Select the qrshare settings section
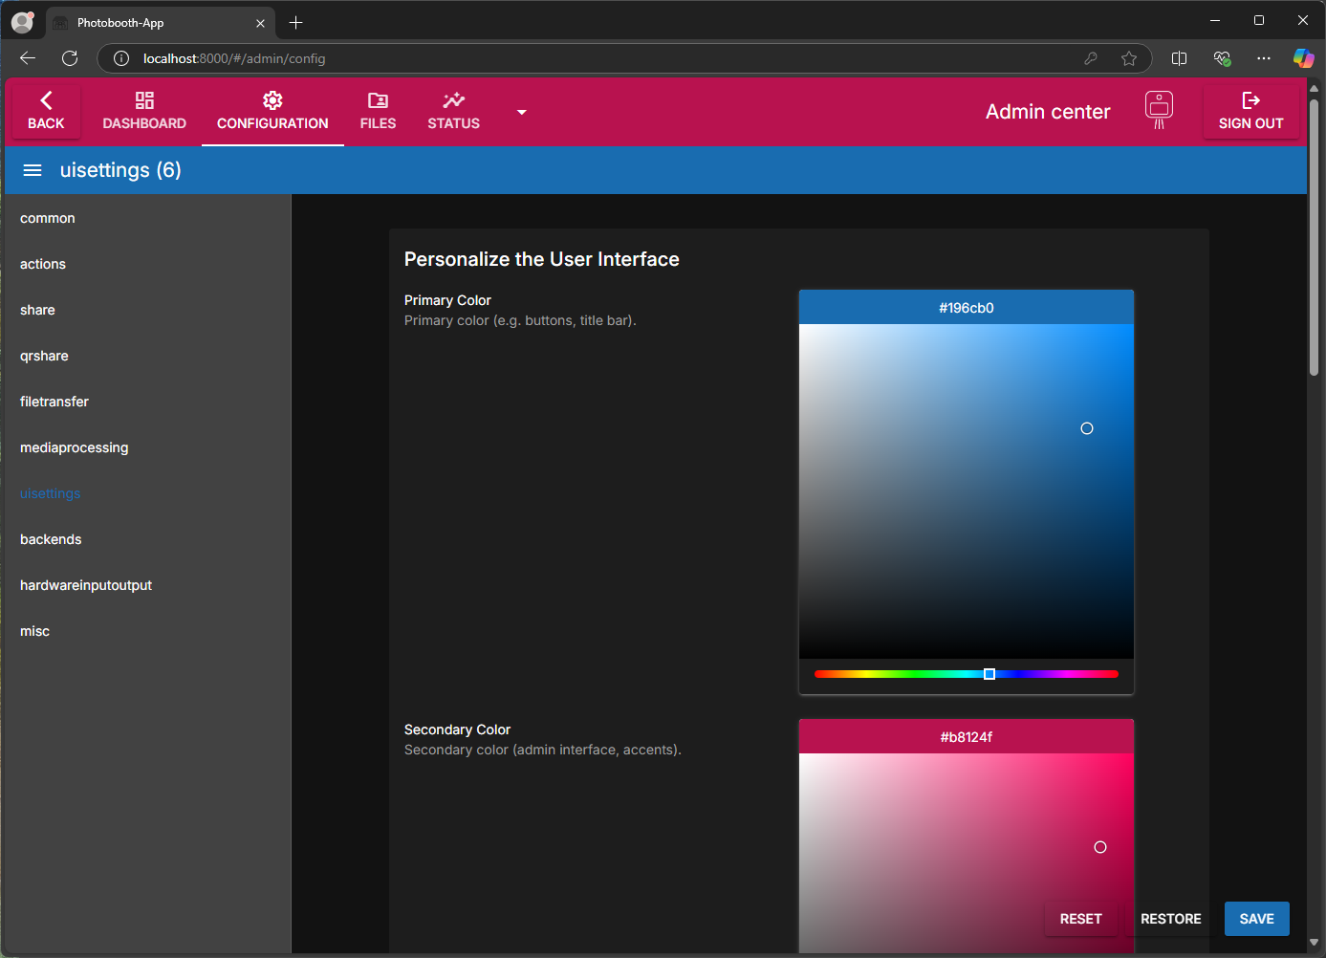The width and height of the screenshot is (1326, 958). coord(147,356)
